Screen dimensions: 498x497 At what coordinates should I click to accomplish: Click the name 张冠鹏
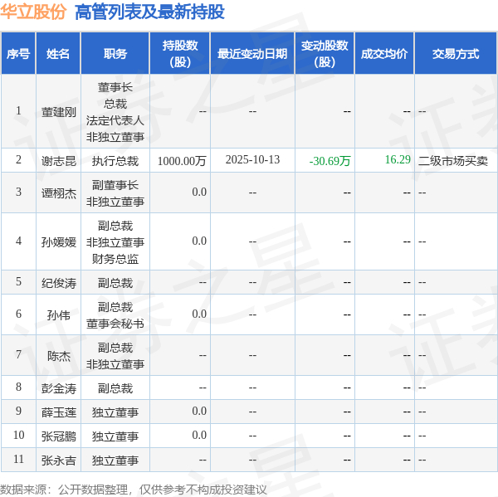pyautogui.click(x=59, y=436)
